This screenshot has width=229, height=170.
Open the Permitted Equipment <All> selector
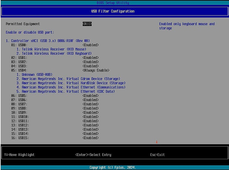87,24
